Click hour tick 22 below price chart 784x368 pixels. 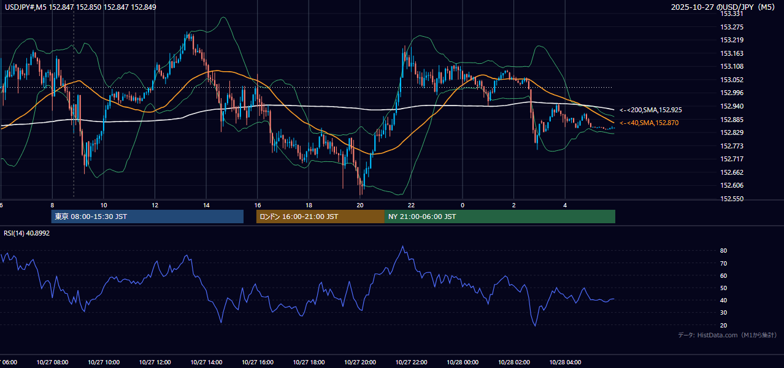point(411,205)
